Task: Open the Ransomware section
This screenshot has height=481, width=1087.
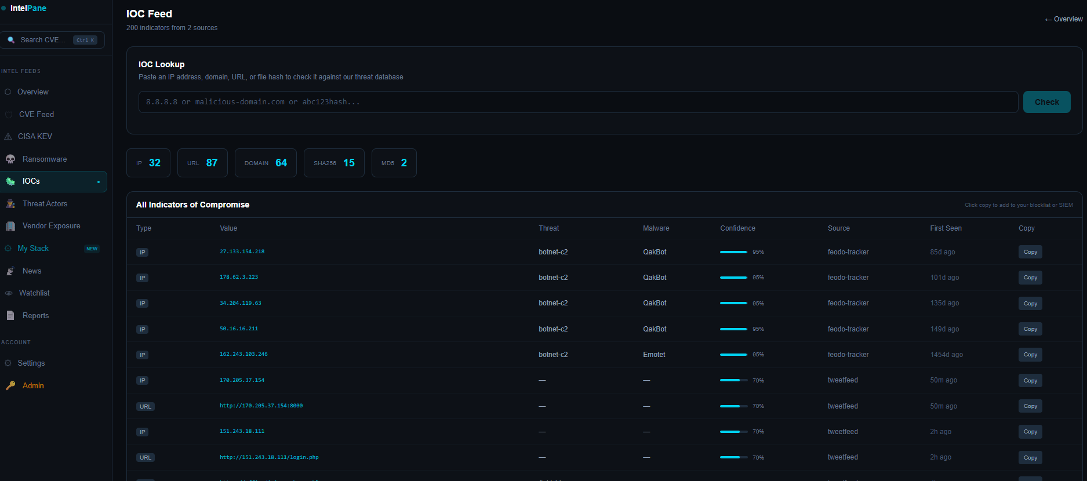Action: coord(53,159)
